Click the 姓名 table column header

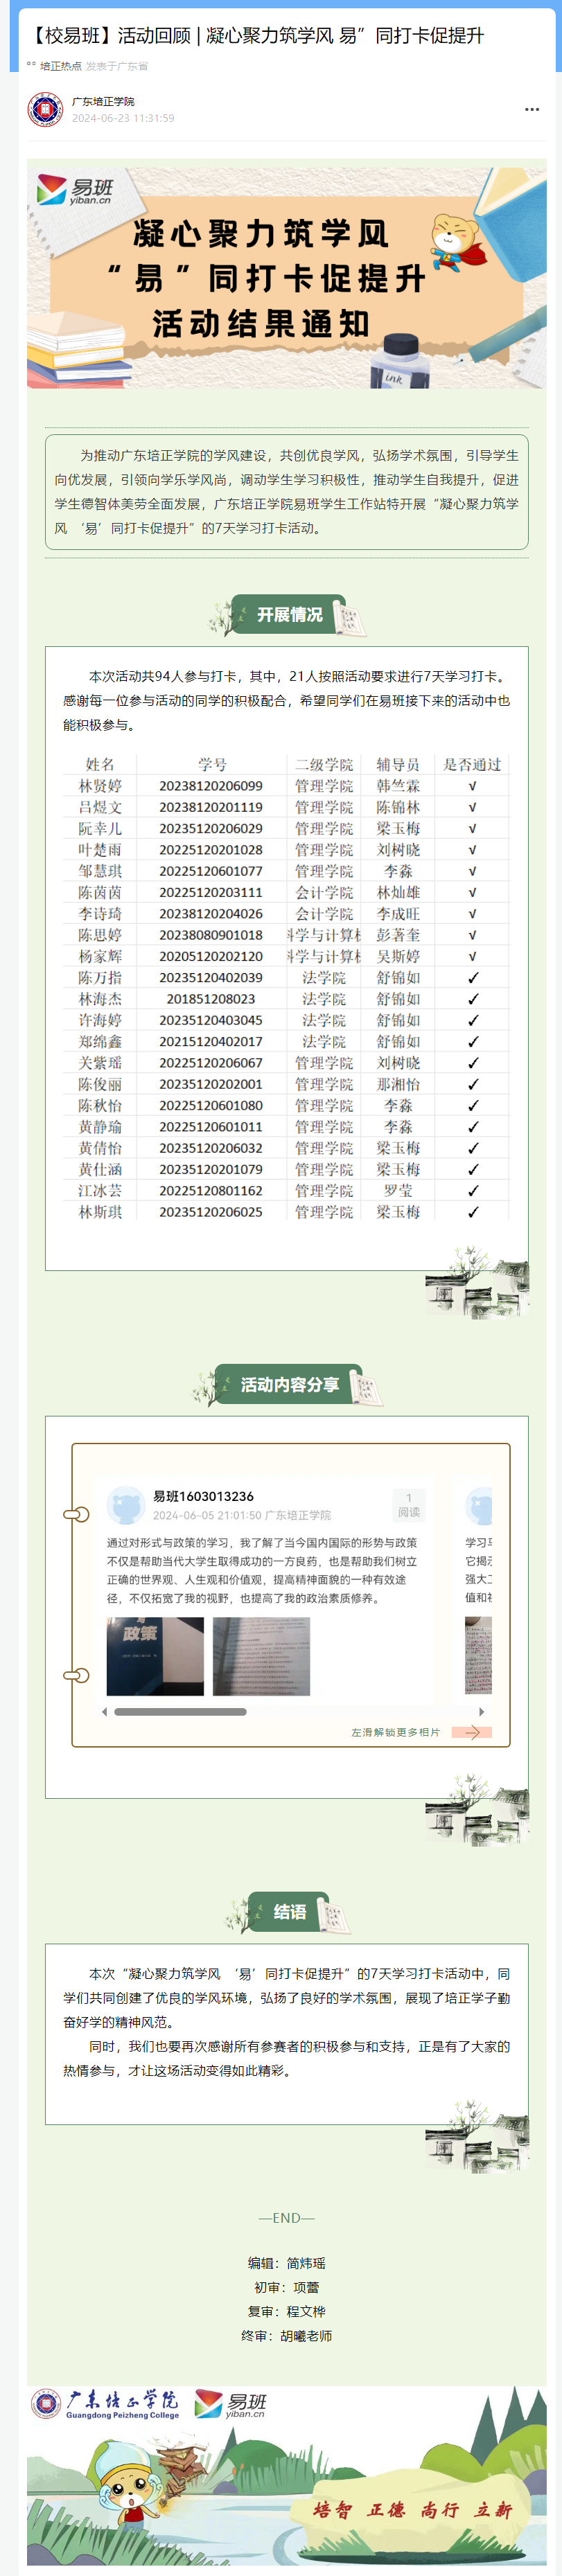tap(100, 765)
